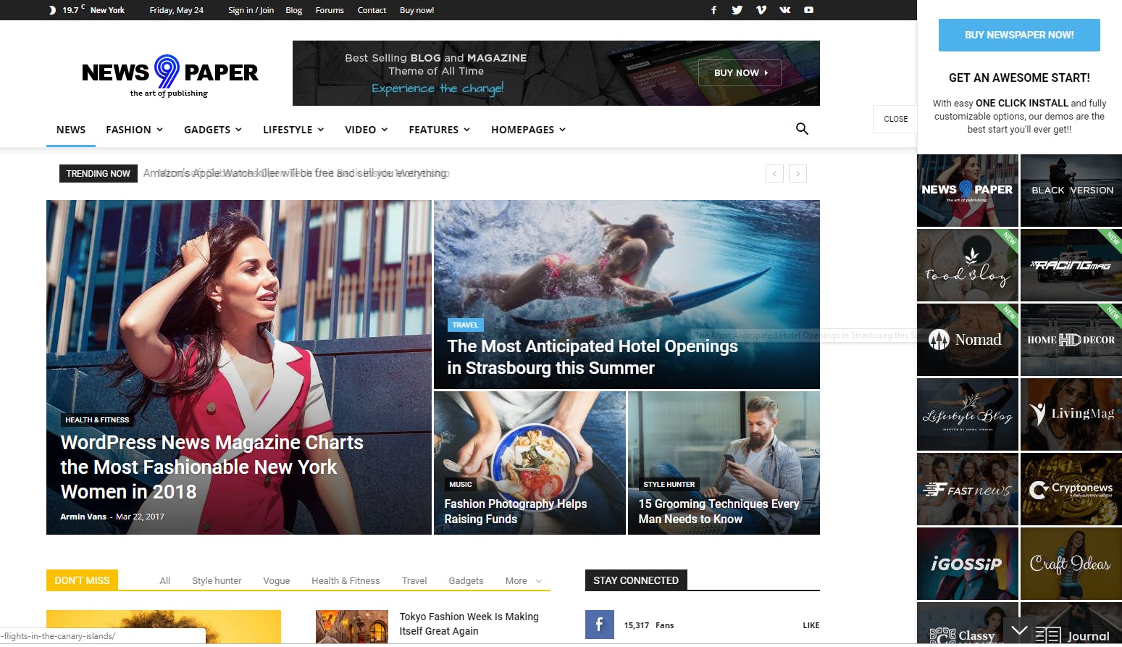Click the Trending Now label
Screen dimensions: 1122x647
tap(98, 174)
